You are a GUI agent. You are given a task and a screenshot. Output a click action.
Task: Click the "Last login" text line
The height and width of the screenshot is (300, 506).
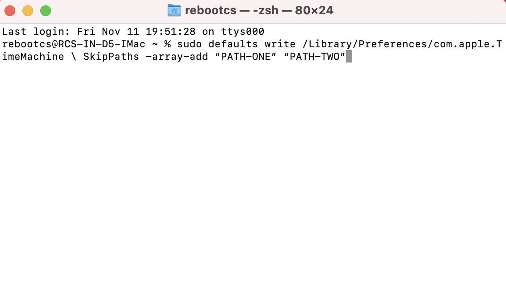click(x=133, y=32)
